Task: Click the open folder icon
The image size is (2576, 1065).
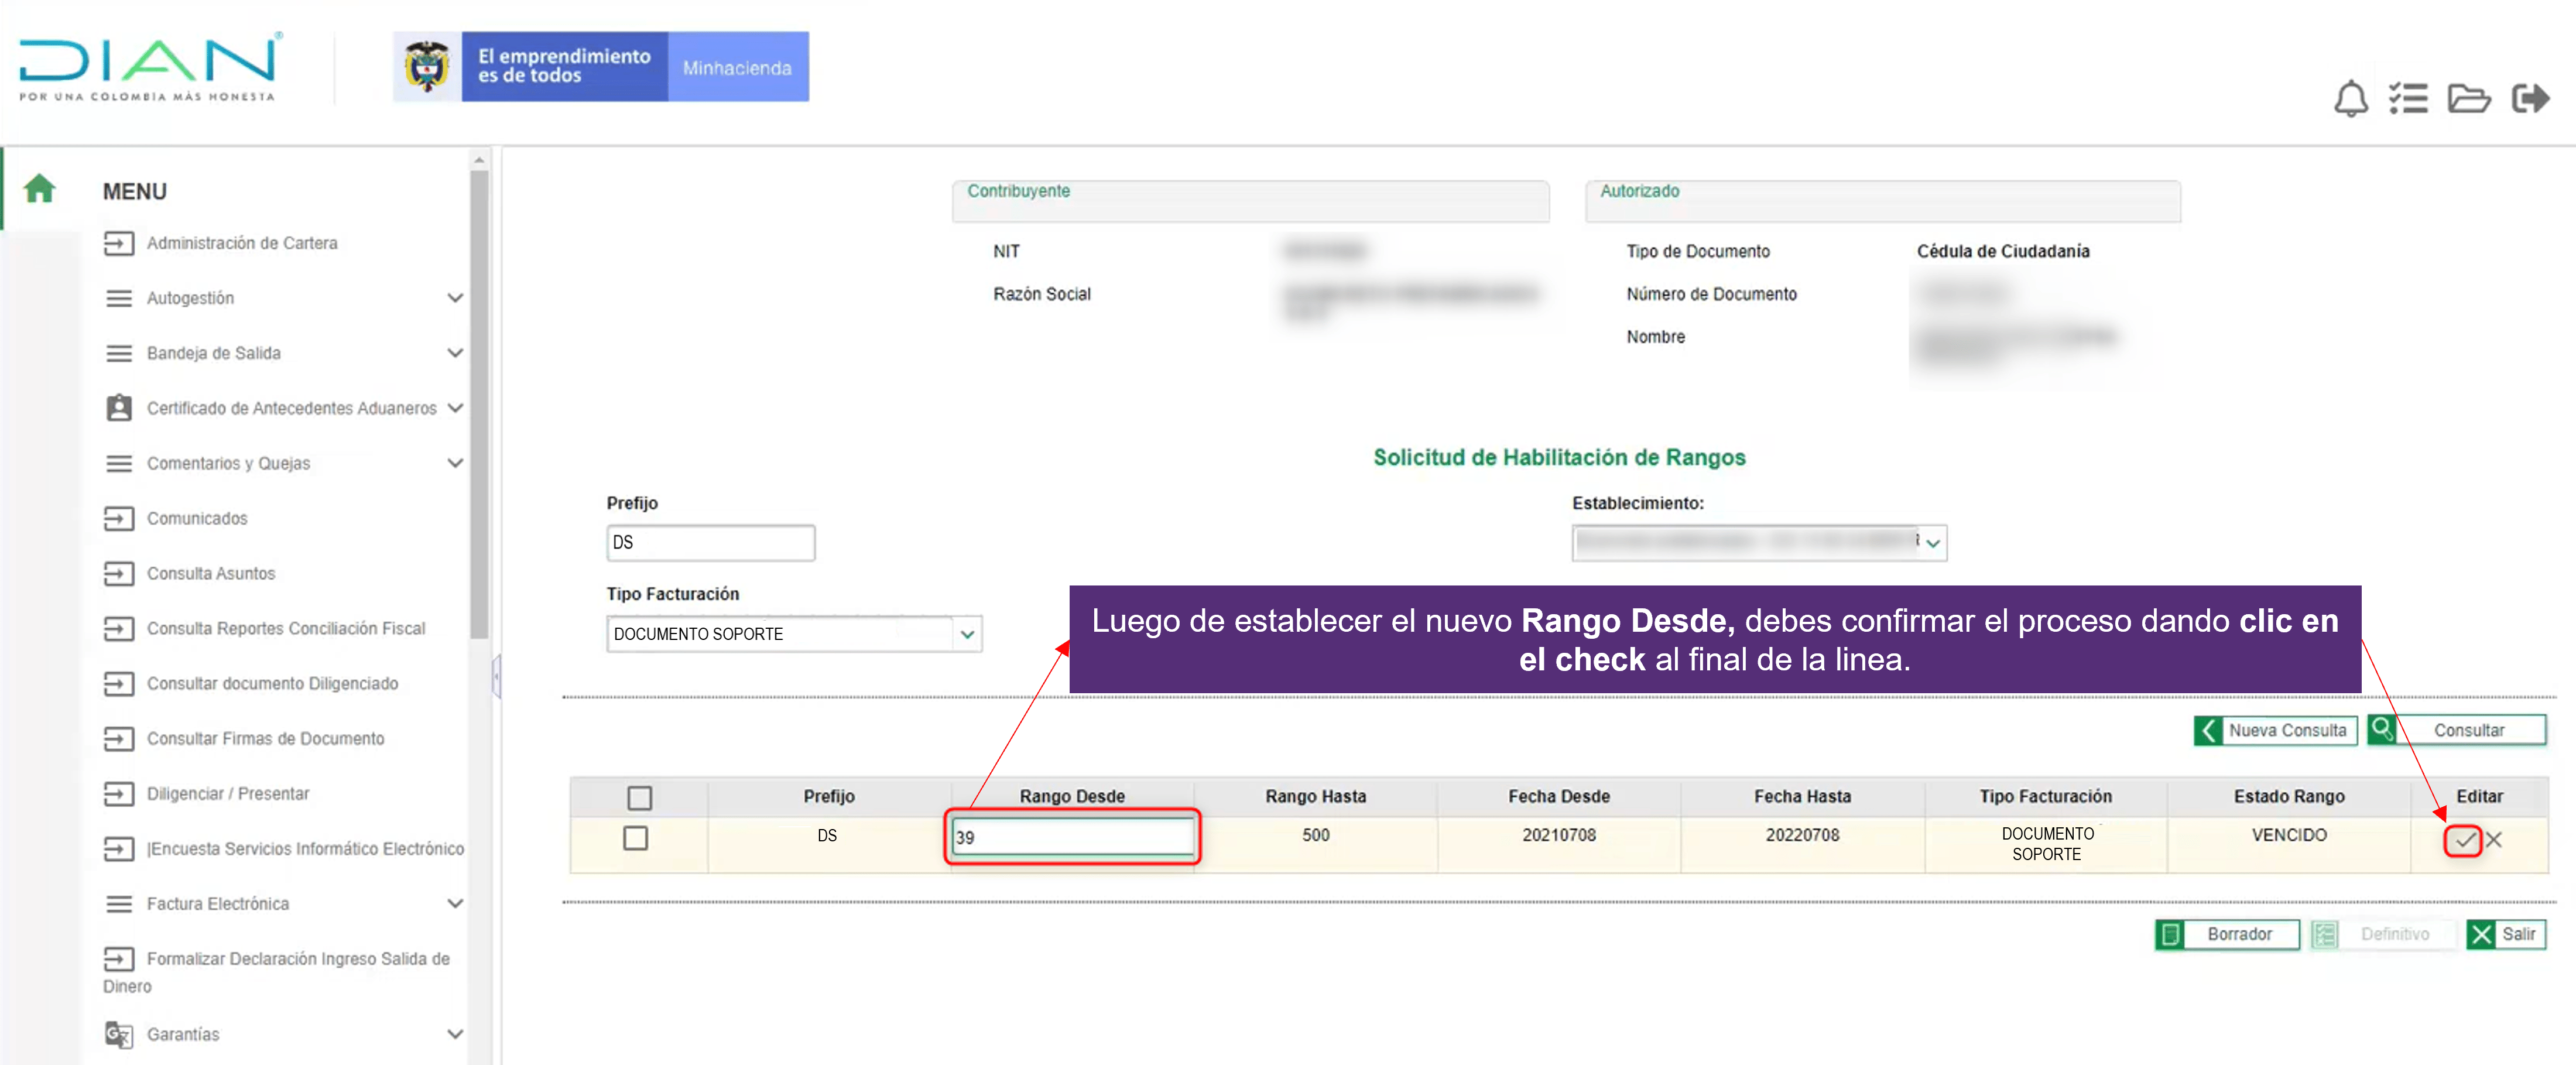Action: click(x=2468, y=99)
